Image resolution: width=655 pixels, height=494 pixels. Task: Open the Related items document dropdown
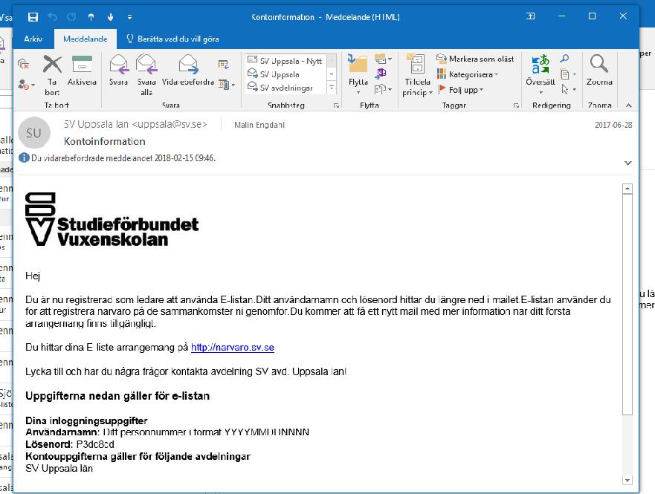568,74
